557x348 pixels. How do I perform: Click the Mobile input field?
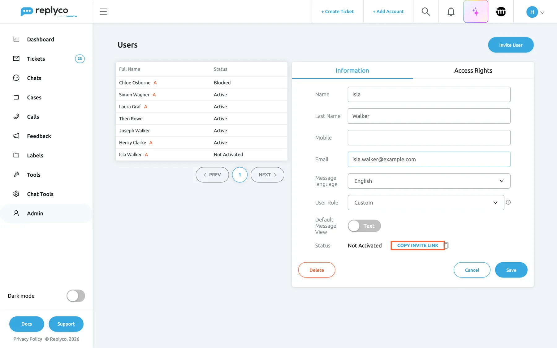coord(429,138)
